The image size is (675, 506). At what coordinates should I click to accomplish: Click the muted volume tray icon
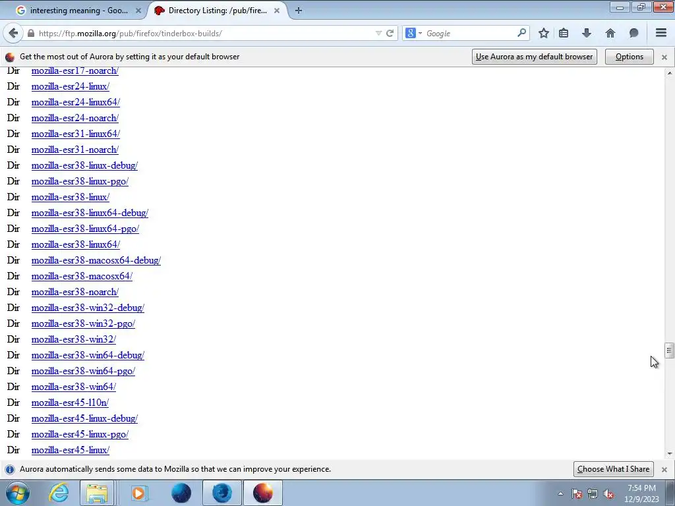click(x=608, y=494)
